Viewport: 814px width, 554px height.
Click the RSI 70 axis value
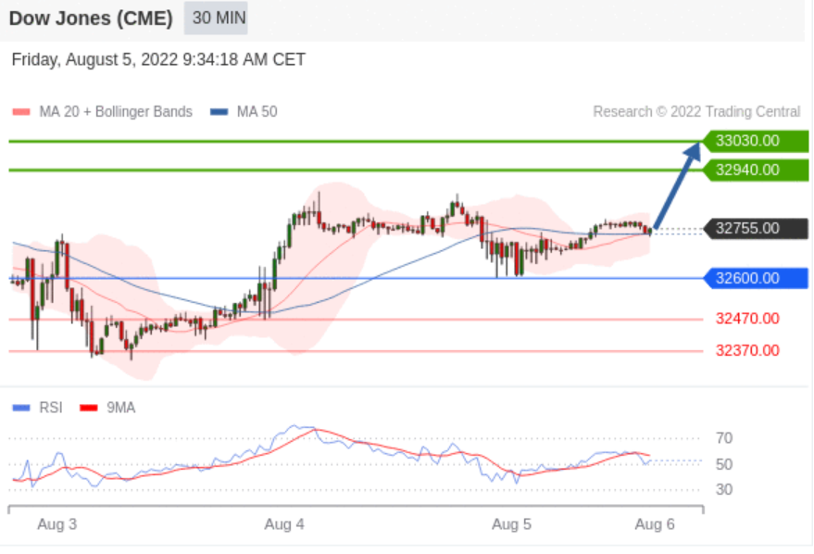724,438
